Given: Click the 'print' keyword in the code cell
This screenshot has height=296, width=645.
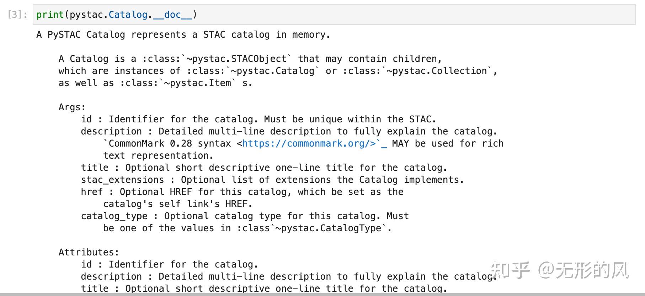Looking at the screenshot, I should (x=50, y=15).
